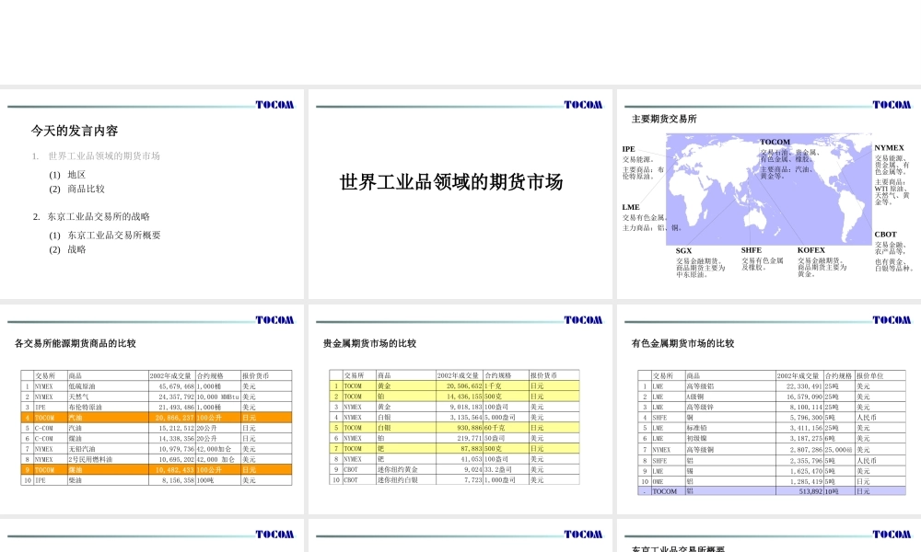The width and height of the screenshot is (921, 552).
Task: Select the 各交易所能源期货商品的比较 heading
Action: tap(76, 343)
